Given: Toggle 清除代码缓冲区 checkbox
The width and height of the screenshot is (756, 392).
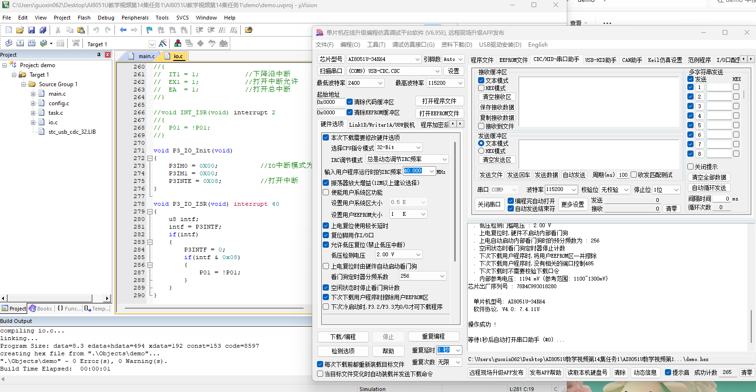Looking at the screenshot, I should tap(350, 102).
